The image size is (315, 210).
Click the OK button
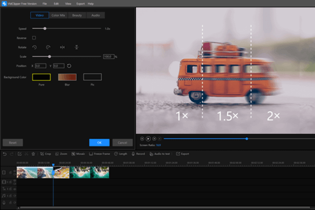click(99, 142)
